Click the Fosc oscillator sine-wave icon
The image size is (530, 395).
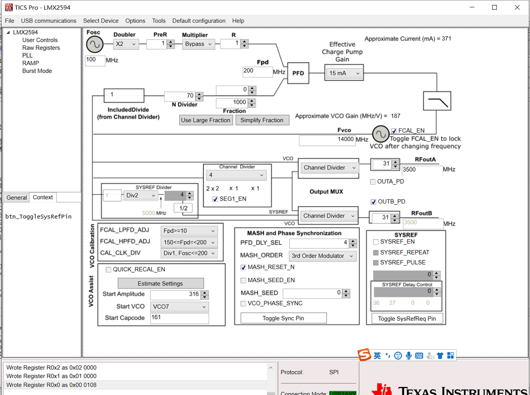[x=94, y=44]
